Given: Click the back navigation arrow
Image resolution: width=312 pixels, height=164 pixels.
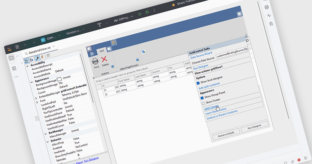Looking at the screenshot, I should coord(25,45).
